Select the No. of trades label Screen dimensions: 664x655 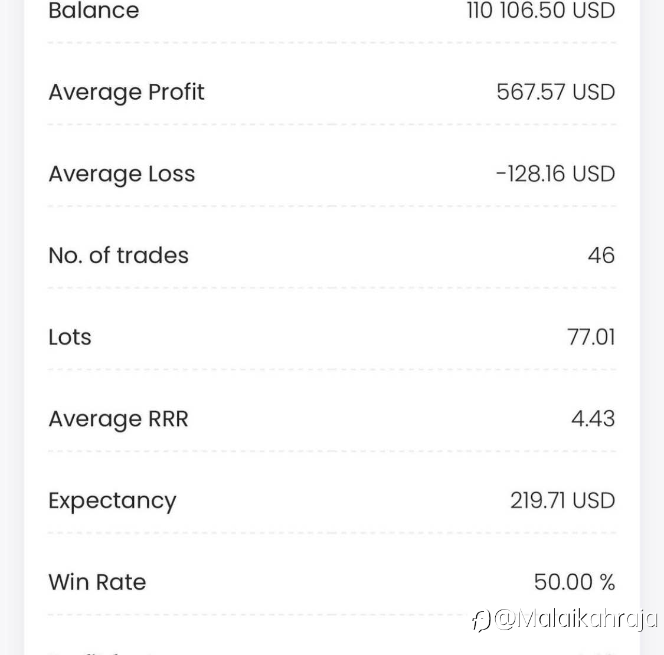[119, 256]
